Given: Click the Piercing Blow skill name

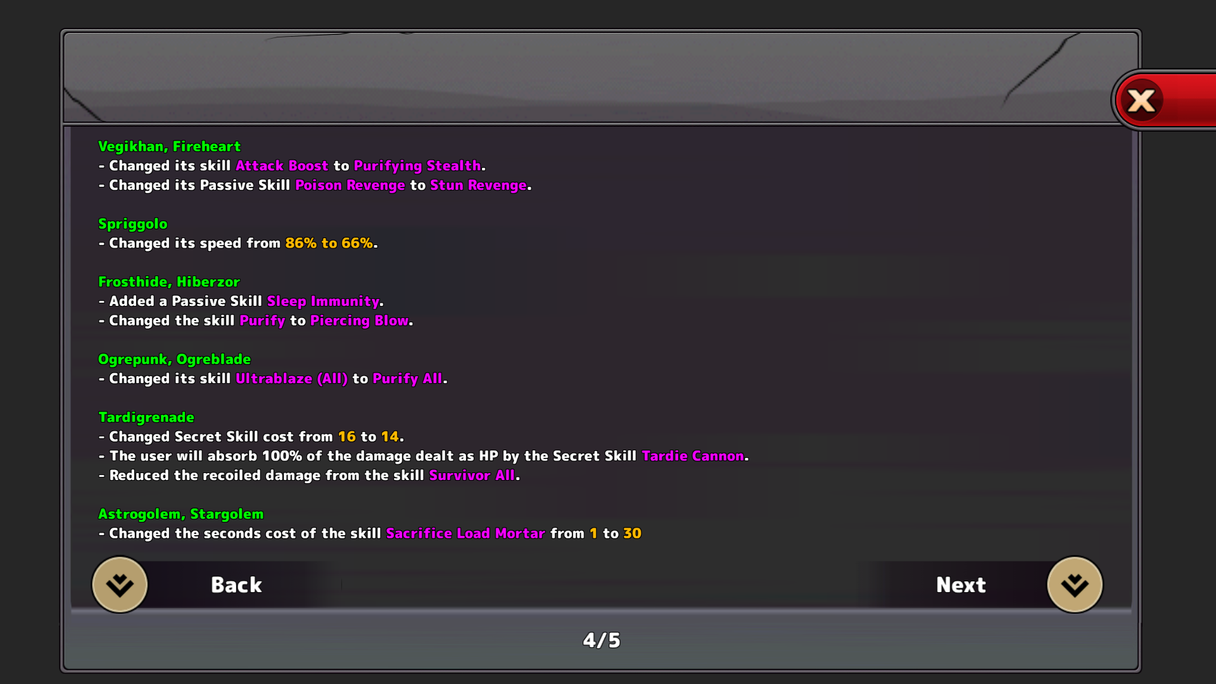Looking at the screenshot, I should [359, 321].
